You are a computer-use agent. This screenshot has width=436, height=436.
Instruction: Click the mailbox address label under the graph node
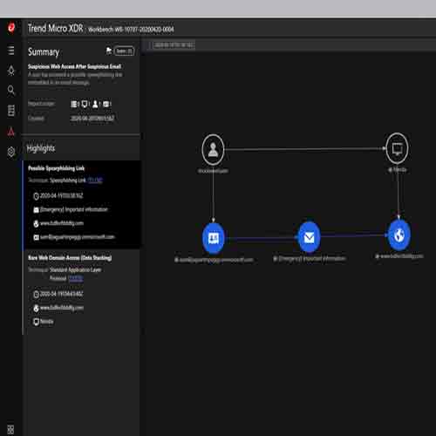click(214, 260)
